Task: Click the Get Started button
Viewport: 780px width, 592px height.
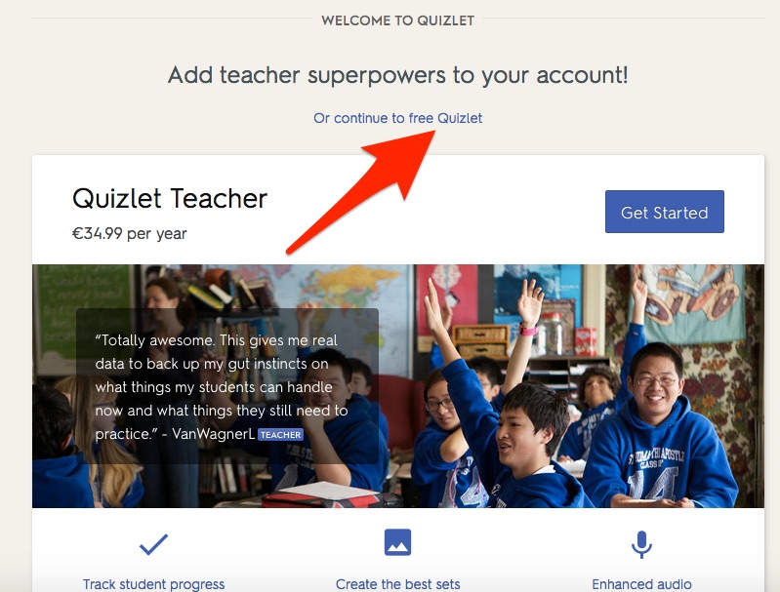Action: (664, 212)
